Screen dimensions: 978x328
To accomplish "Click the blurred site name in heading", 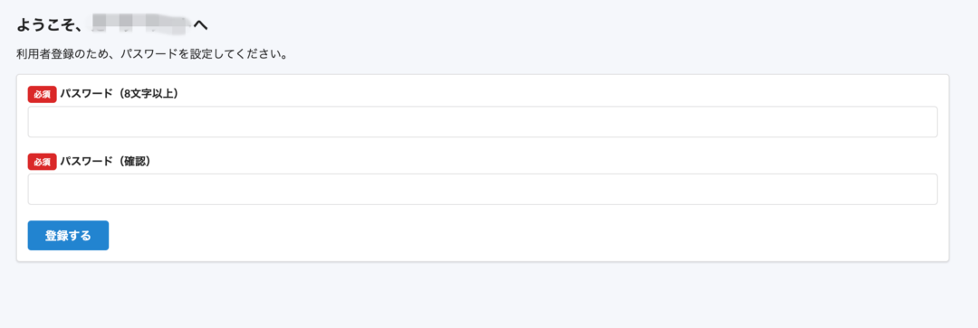I will (x=141, y=24).
